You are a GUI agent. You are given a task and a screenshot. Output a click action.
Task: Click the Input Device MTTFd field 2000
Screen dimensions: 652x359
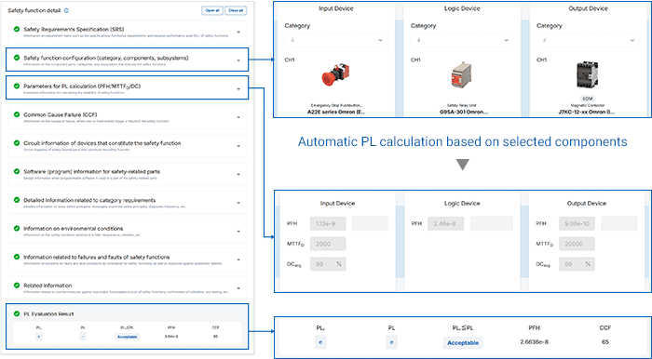pos(328,244)
